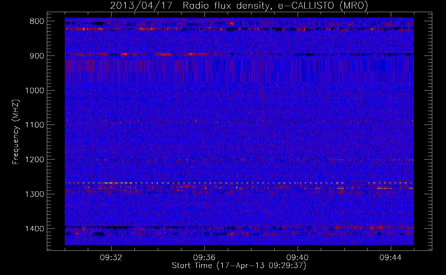Click the 1100 frequency tick label
446x275 pixels.
pos(34,125)
